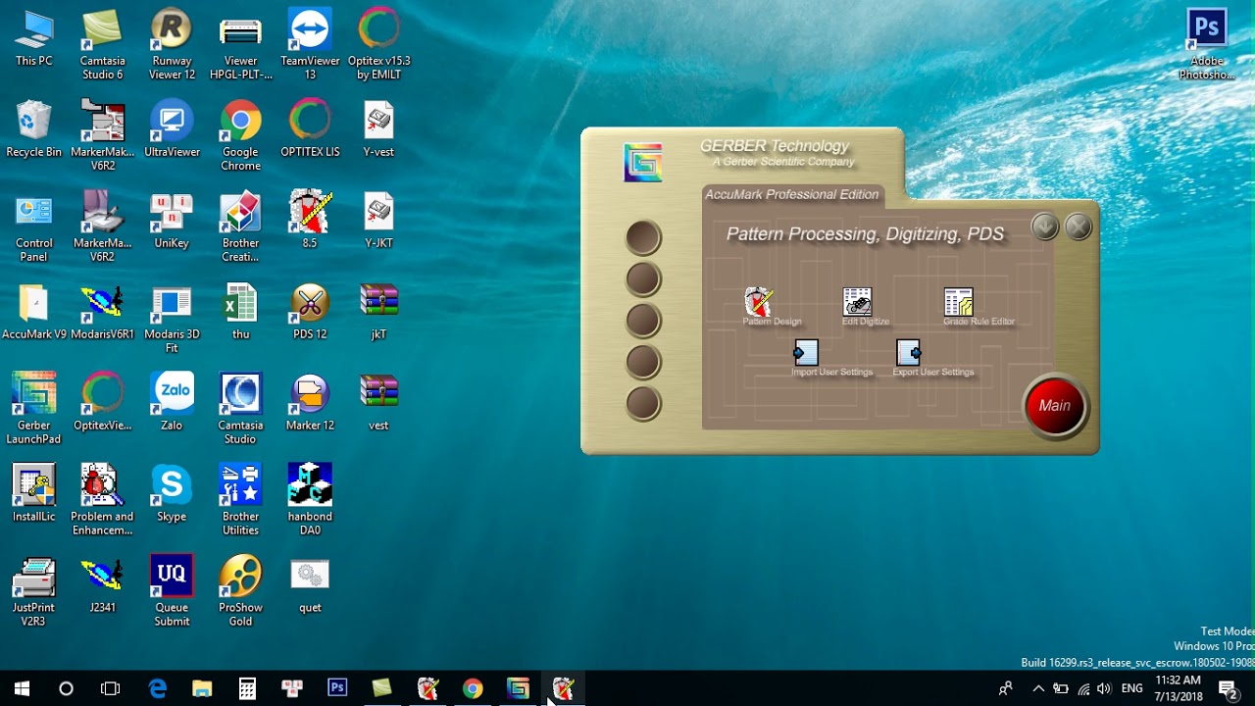The image size is (1255, 706).
Task: Select the This PC desktop icon
Action: click(34, 39)
